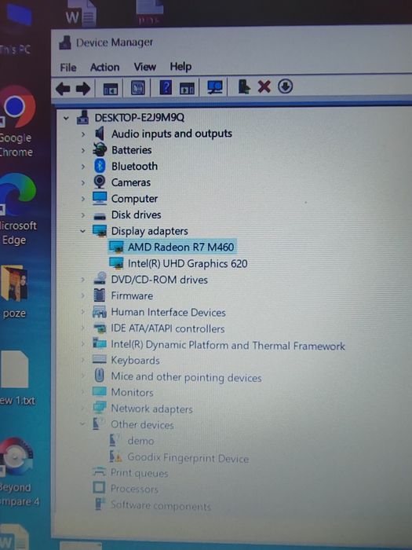This screenshot has width=412, height=550.
Task: Open the View menu
Action: coord(144,67)
